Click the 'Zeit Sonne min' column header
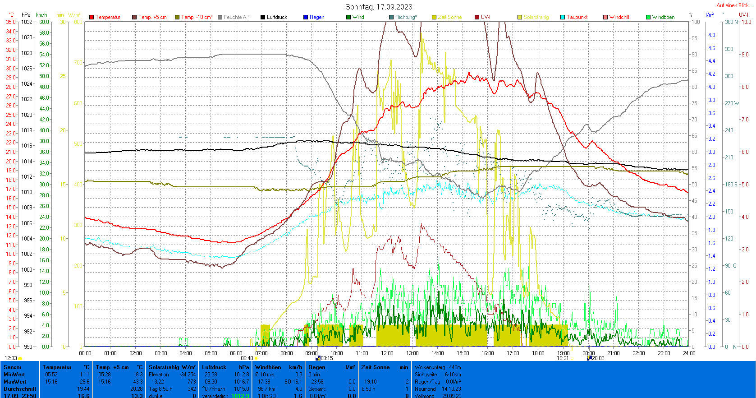Image resolution: width=756 pixels, height=398 pixels. click(x=385, y=367)
